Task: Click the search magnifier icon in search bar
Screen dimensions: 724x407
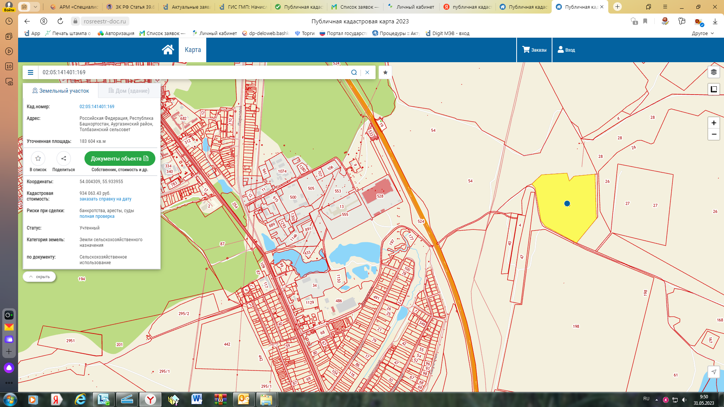Action: tap(354, 72)
